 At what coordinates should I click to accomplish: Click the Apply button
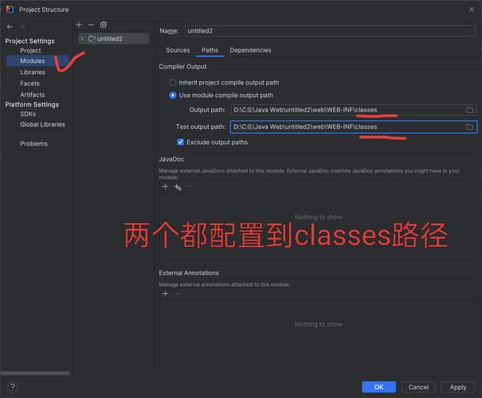[x=457, y=387]
